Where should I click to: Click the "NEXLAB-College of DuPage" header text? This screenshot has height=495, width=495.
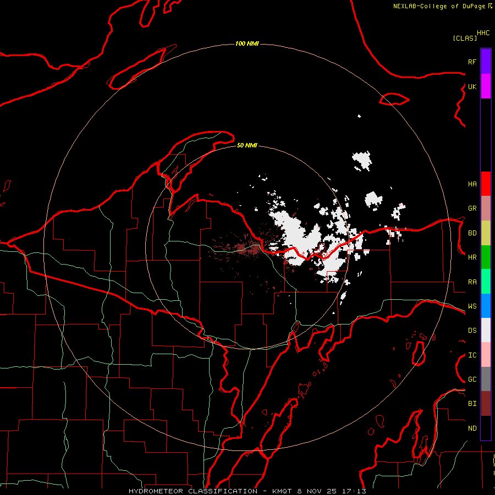(439, 6)
